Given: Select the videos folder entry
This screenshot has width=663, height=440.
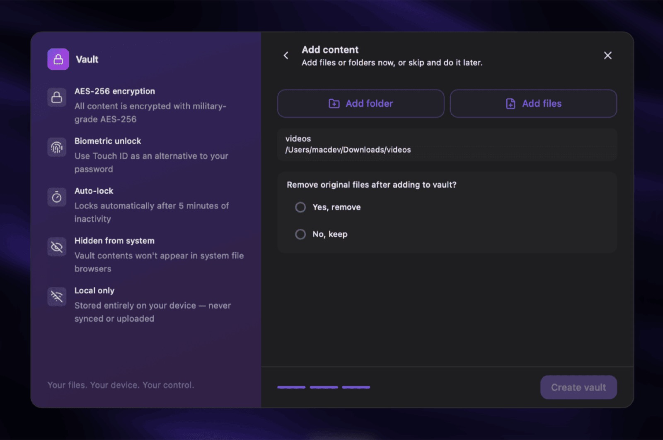Looking at the screenshot, I should (x=447, y=144).
